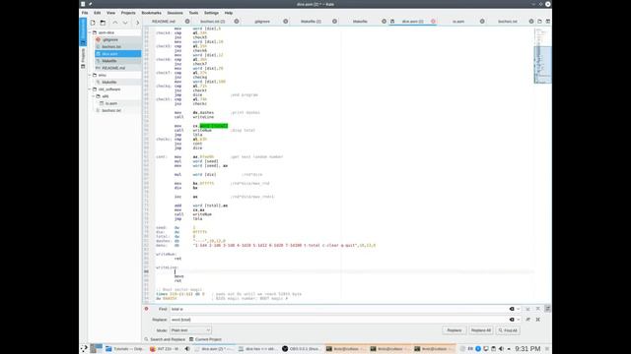Close the README.md tab
Viewport: 631px width, 354px height.
[187, 22]
